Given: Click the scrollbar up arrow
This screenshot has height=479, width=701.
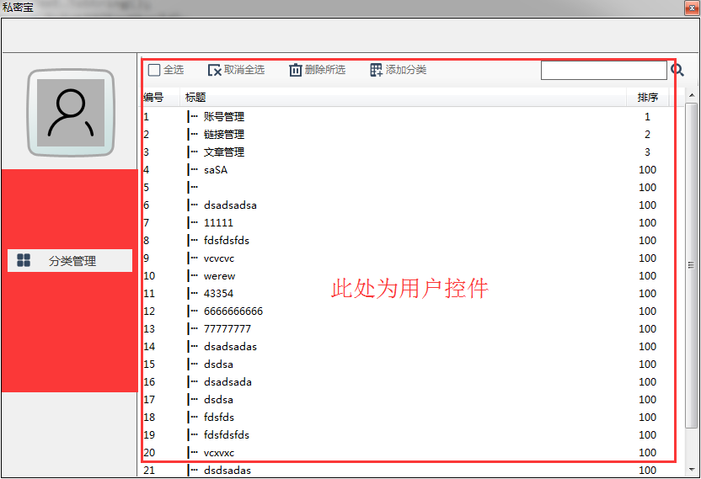Looking at the screenshot, I should coord(692,95).
